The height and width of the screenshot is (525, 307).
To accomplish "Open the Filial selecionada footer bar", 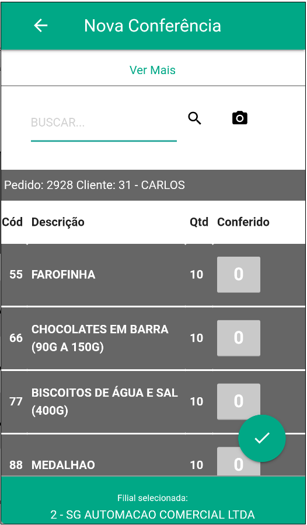I will 153,501.
